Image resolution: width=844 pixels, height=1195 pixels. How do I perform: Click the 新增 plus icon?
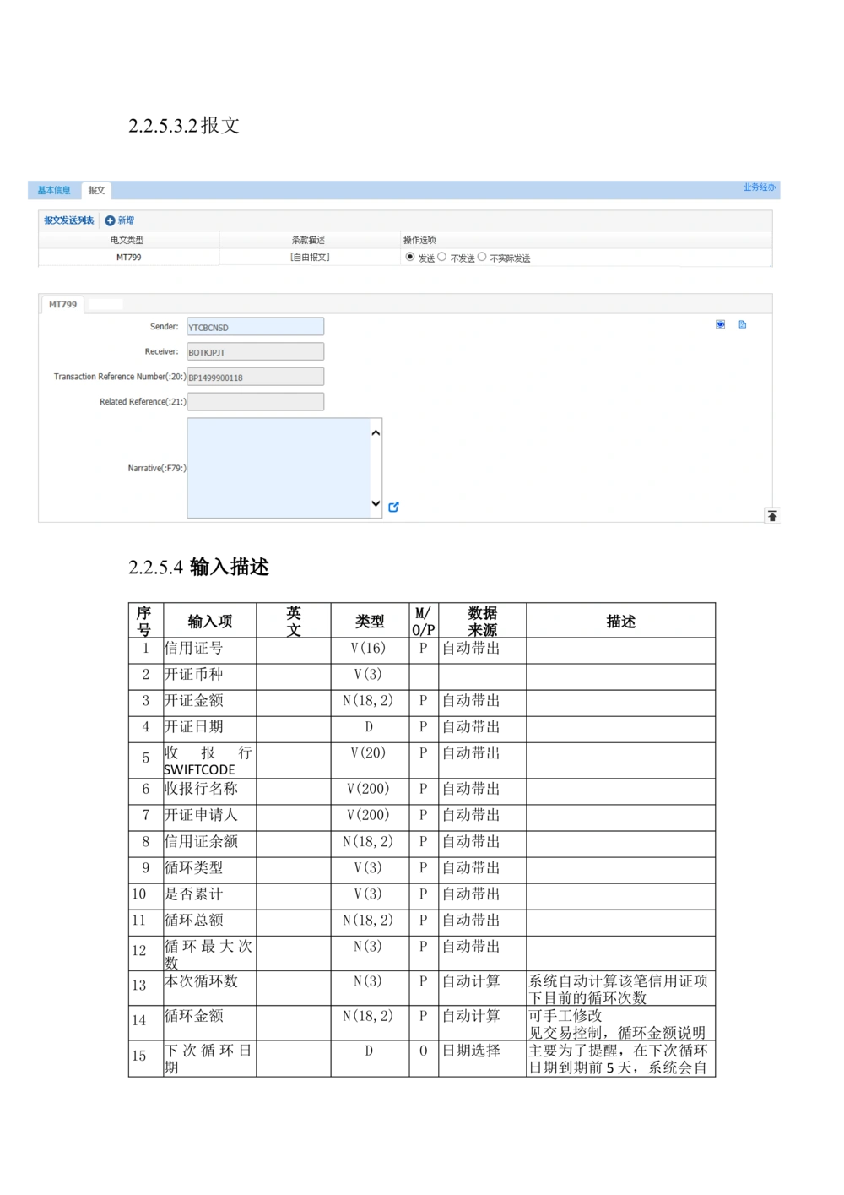[x=110, y=220]
